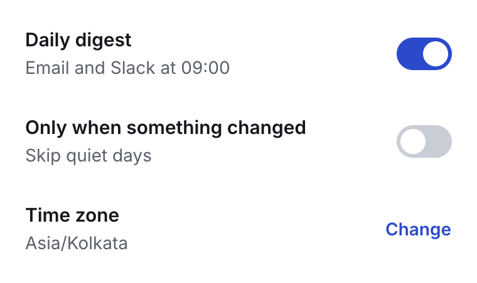Toggle the blue enabled switch
Viewport: 477px width, 283px height.
(424, 54)
